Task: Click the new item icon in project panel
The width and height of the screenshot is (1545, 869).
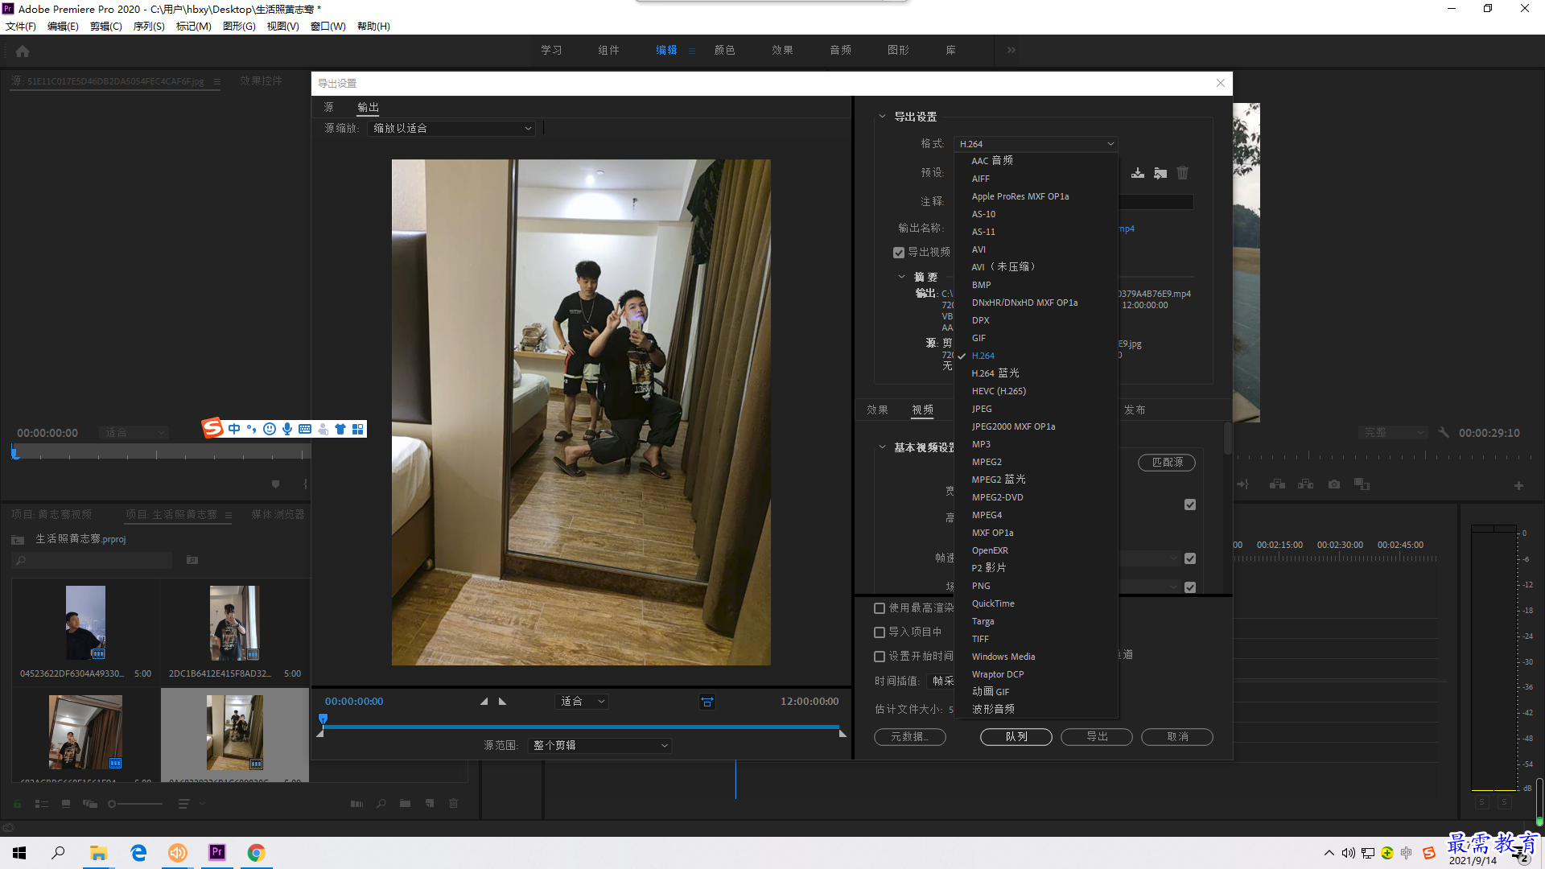Action: coord(430,803)
